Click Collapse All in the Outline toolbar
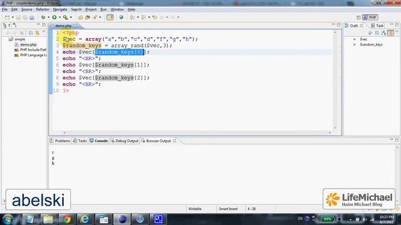401x225 pixels. pos(377,33)
